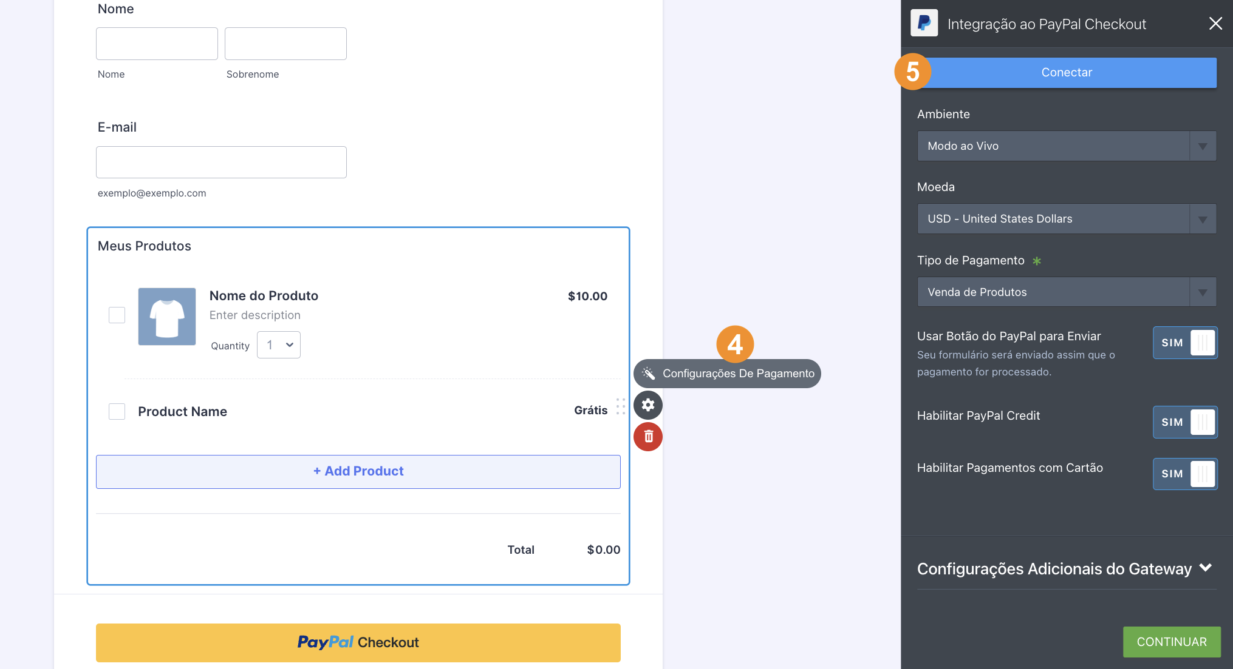Expand Configurações Adicionais do Gateway section
Viewport: 1233px width, 669px height.
(x=1065, y=569)
